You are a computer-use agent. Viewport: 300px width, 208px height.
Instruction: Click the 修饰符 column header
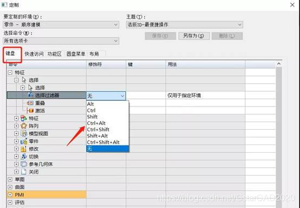click(x=106, y=64)
